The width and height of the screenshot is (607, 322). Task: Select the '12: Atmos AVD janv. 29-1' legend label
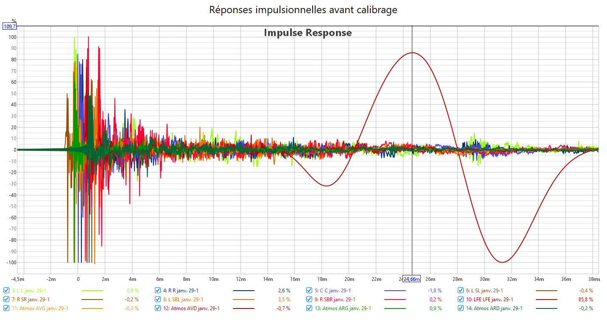[x=194, y=308]
